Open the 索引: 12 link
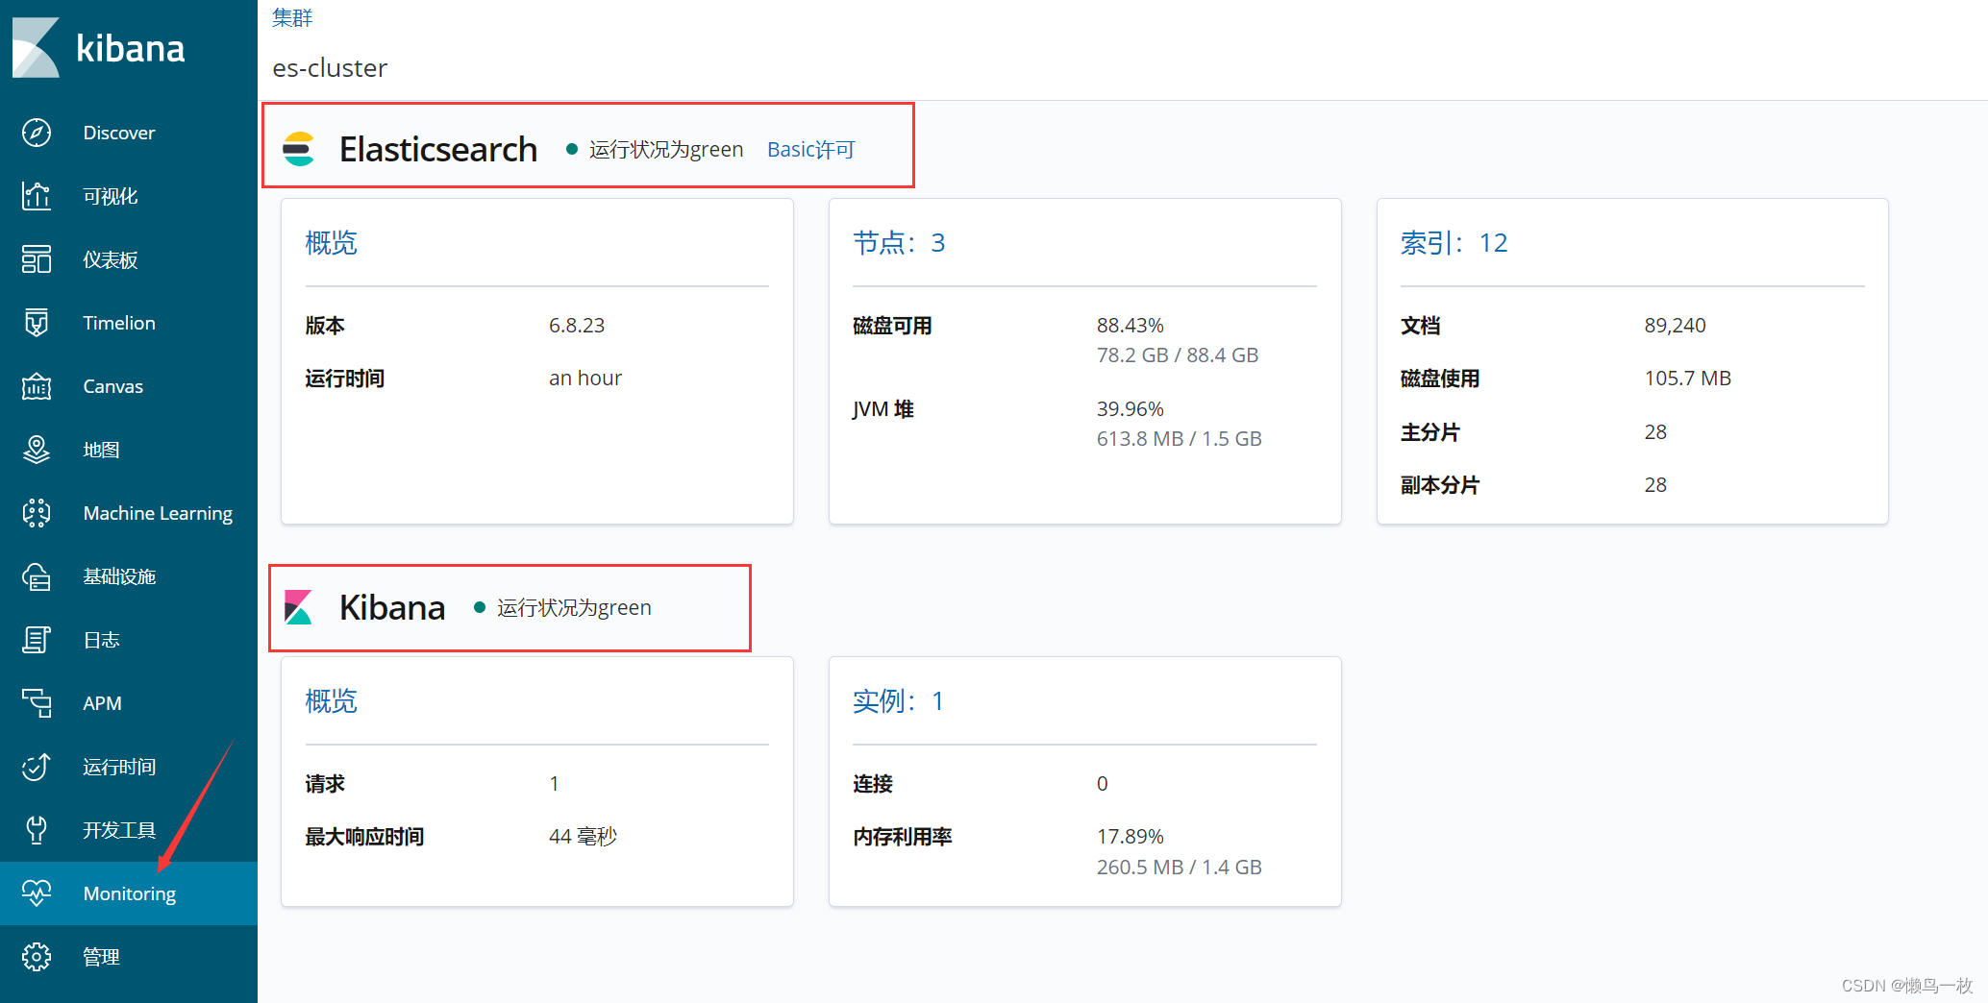The height and width of the screenshot is (1003, 1988). 1454,242
